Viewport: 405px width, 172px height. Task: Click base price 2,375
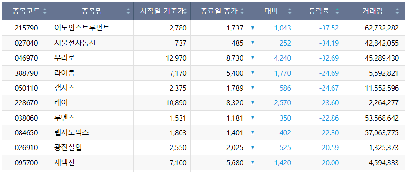point(178,88)
